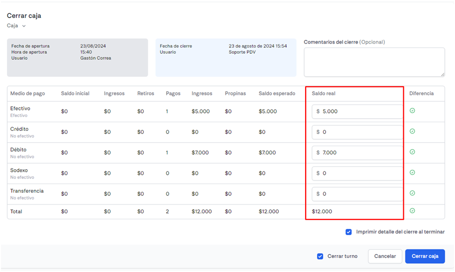Click the Crédito payment method label
The image size is (455, 272).
(x=19, y=129)
